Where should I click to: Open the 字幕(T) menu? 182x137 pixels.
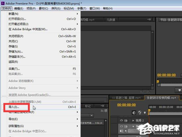[81, 8]
